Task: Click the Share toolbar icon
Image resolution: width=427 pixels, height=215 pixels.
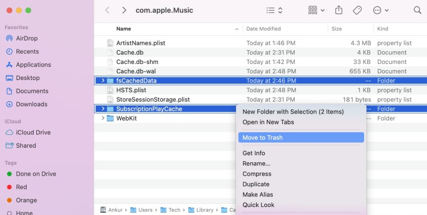Action: point(338,10)
